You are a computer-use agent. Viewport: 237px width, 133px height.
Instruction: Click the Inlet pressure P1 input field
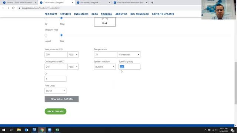[56, 54]
